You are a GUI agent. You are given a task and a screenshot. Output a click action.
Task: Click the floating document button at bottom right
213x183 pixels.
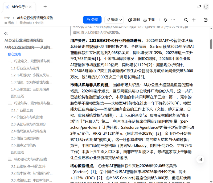click(200, 159)
